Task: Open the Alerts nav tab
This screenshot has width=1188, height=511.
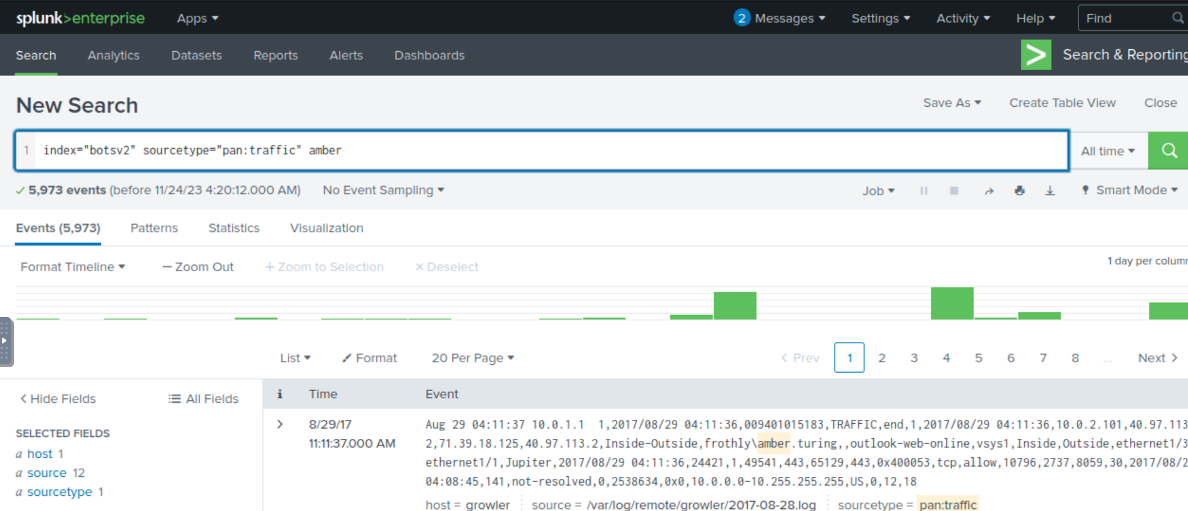Action: pos(346,55)
